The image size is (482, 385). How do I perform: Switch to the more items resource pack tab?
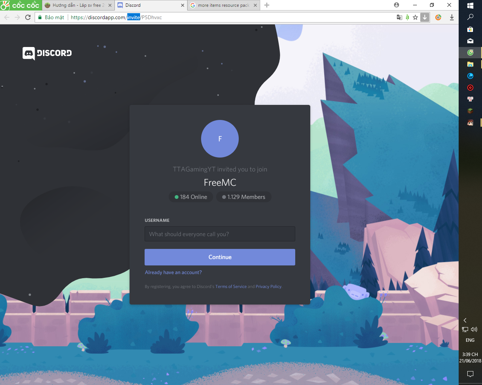(224, 5)
